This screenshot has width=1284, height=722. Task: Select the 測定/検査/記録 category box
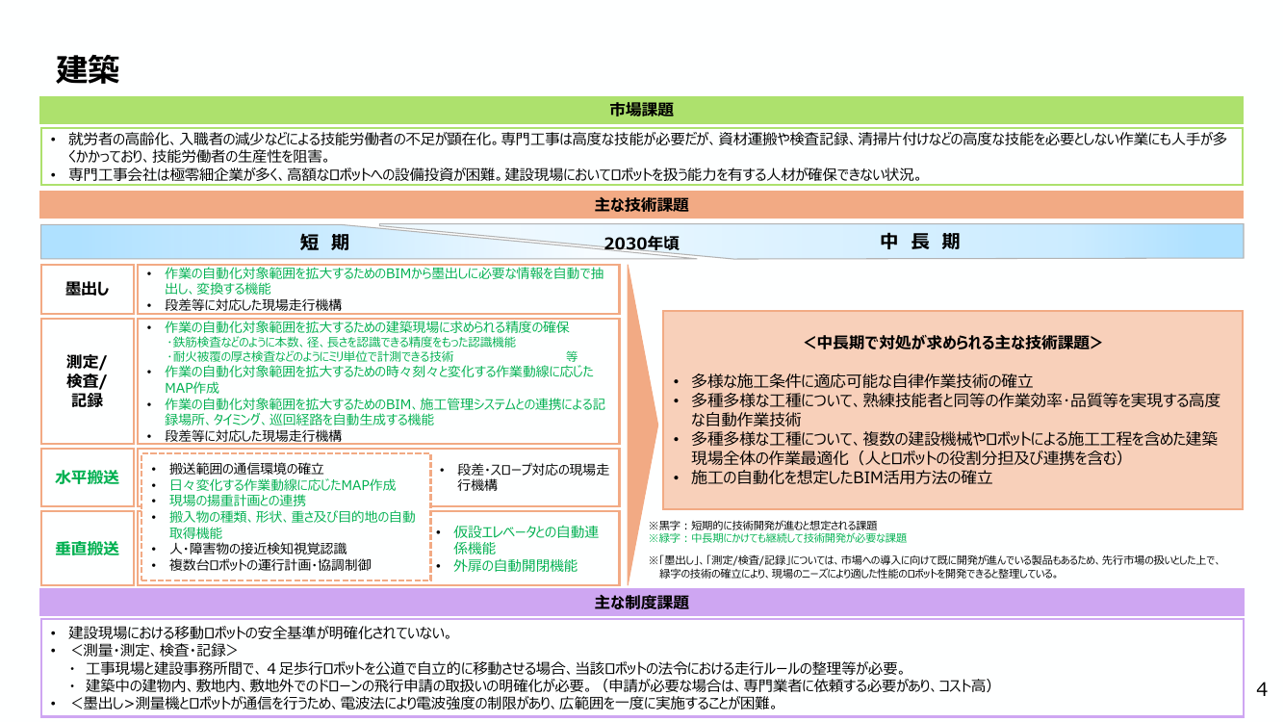[88, 380]
